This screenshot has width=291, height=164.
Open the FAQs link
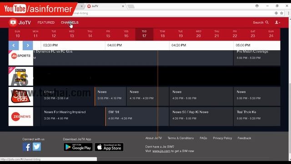[x=203, y=138]
